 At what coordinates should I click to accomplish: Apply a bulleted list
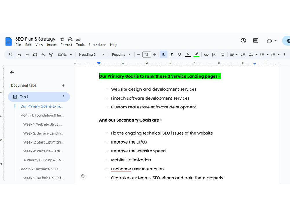tap(262, 55)
